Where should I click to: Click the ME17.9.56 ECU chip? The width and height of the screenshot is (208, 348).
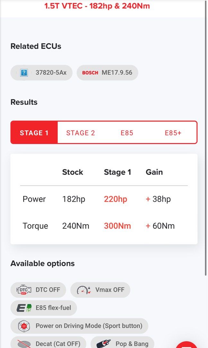[107, 73]
